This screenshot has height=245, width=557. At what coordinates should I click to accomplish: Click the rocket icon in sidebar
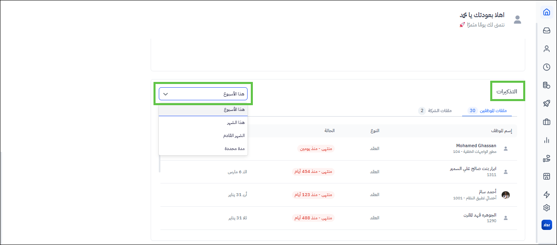(546, 104)
